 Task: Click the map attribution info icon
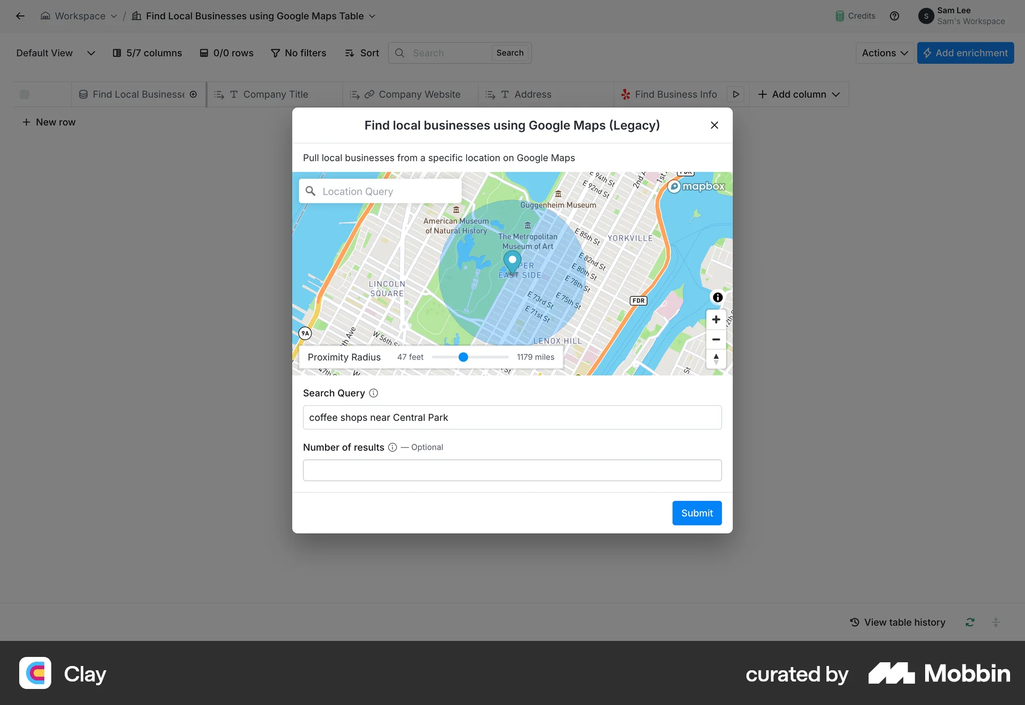717,297
